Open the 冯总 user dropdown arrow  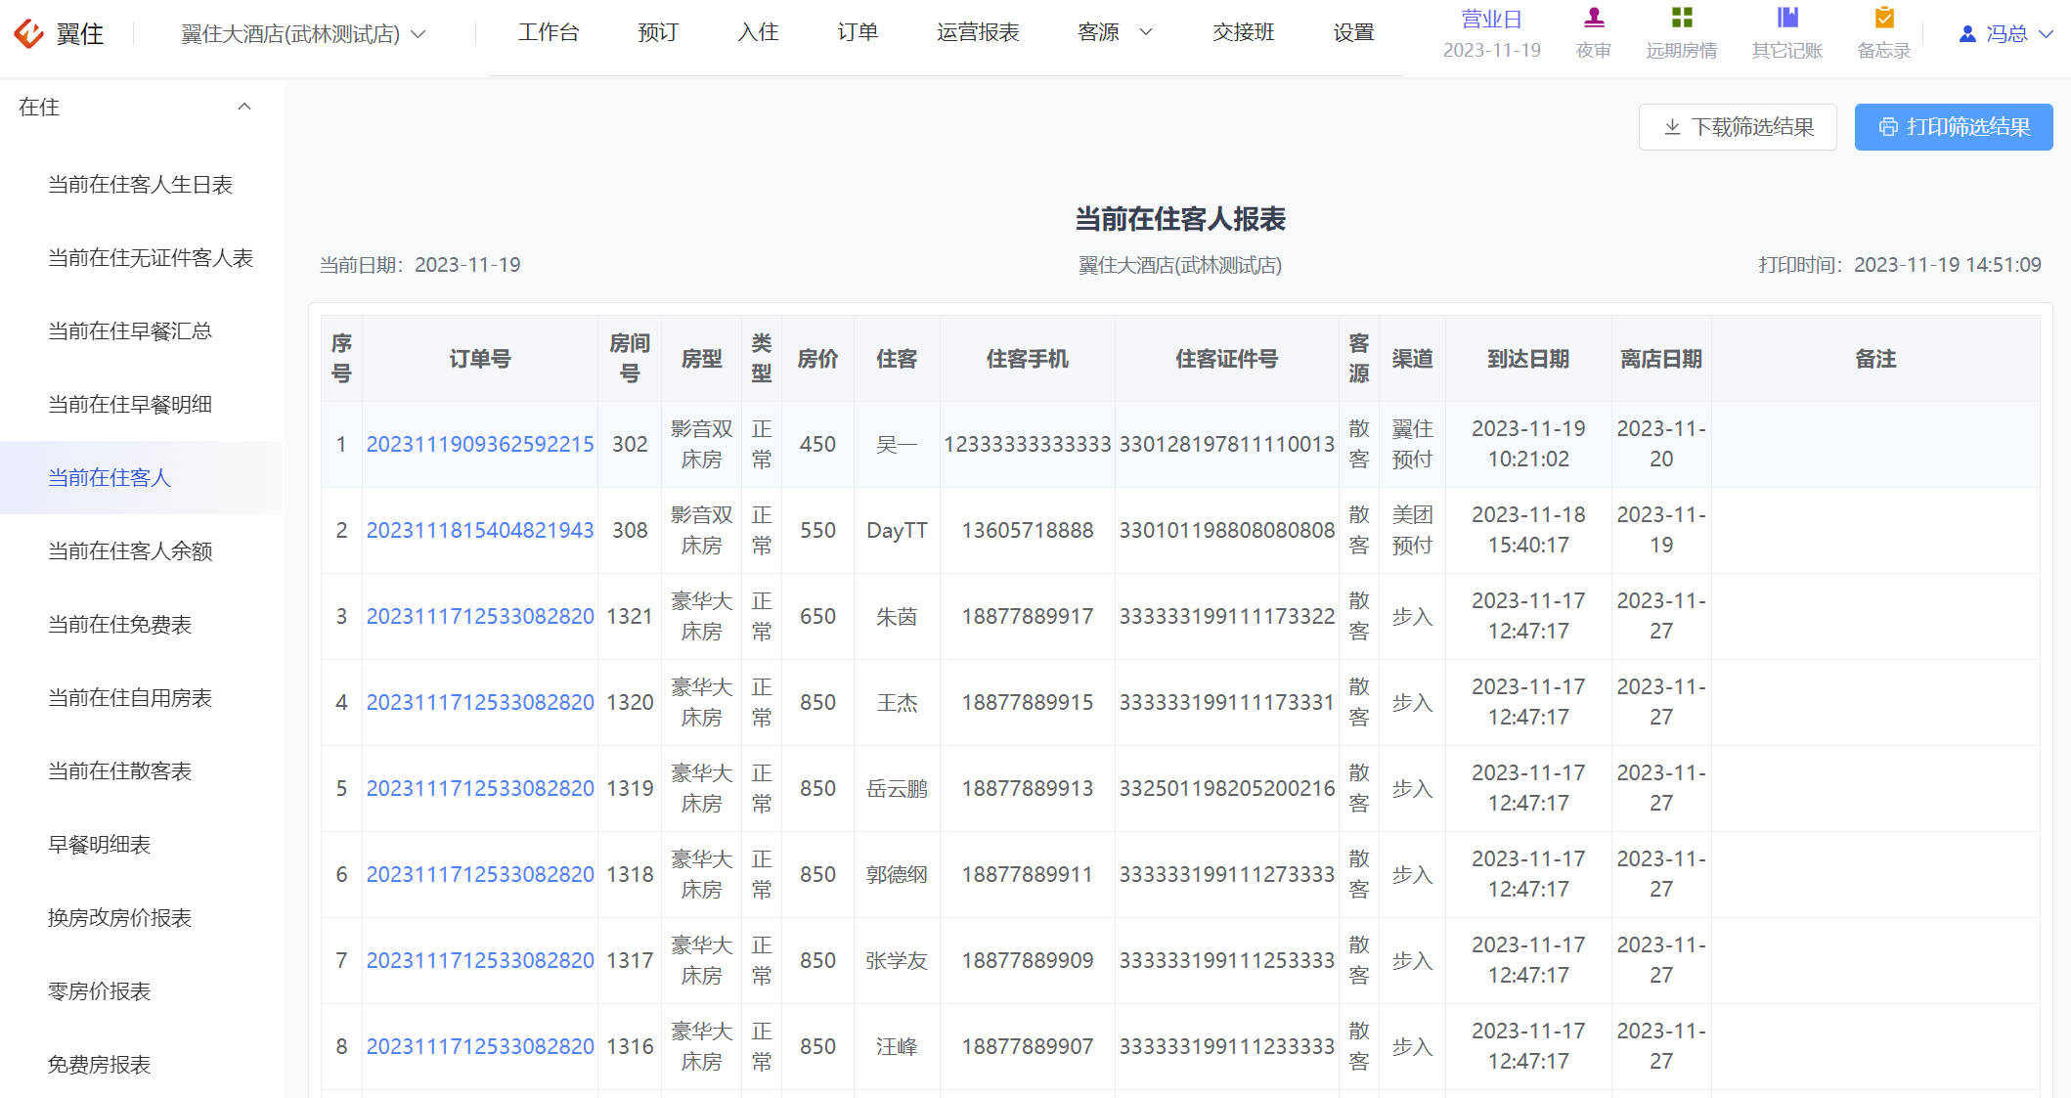(x=2046, y=34)
